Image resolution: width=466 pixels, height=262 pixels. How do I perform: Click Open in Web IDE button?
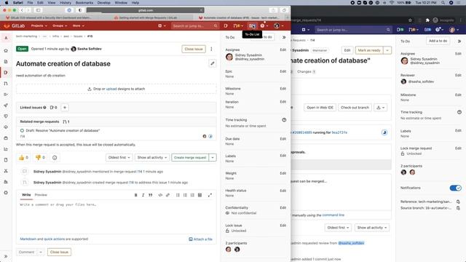tap(320, 108)
